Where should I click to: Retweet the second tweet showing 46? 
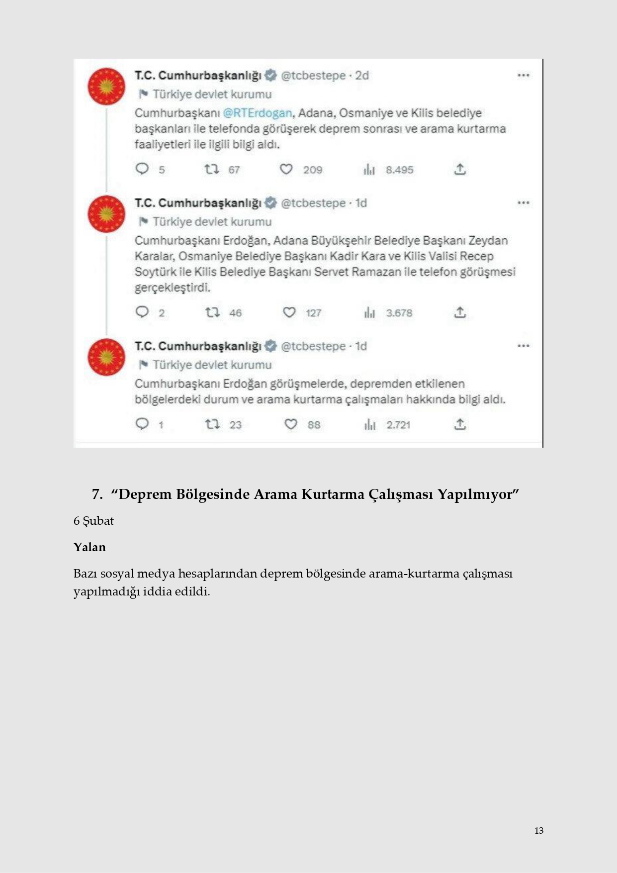(212, 313)
